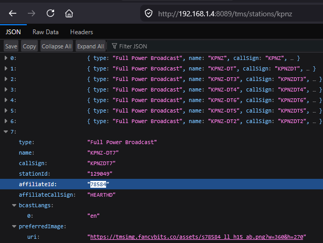Click the "Full Power Broadcast" value in item 7
323x243 pixels.
tap(122, 142)
